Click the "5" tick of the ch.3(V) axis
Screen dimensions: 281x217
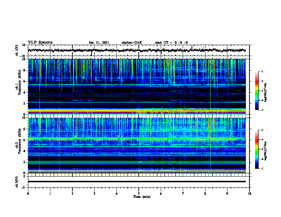click(x=24, y=176)
